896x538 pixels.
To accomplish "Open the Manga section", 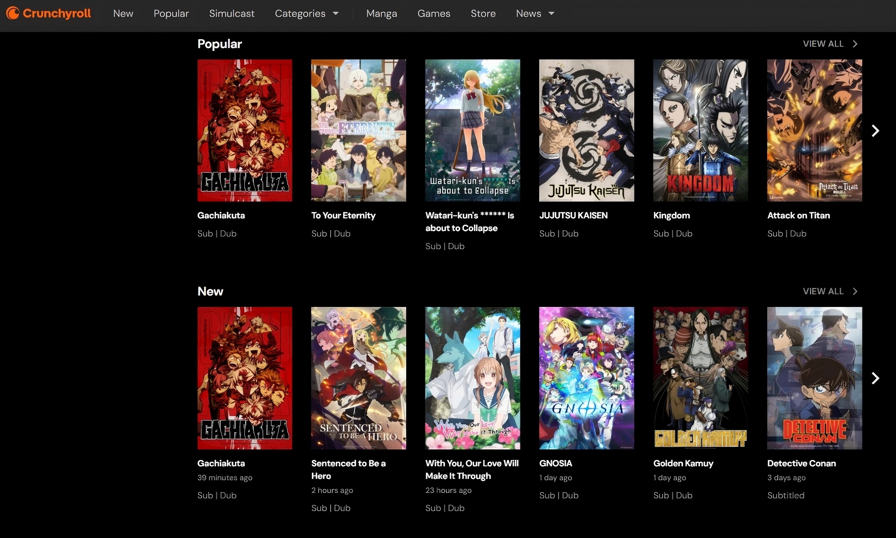I will 381,14.
